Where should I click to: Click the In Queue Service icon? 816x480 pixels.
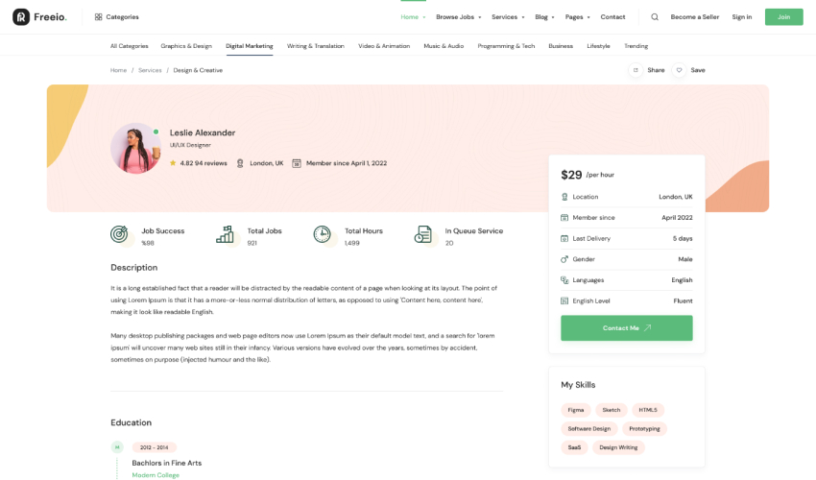click(423, 234)
